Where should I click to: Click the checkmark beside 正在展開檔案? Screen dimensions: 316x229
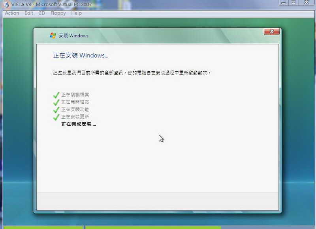click(x=56, y=102)
